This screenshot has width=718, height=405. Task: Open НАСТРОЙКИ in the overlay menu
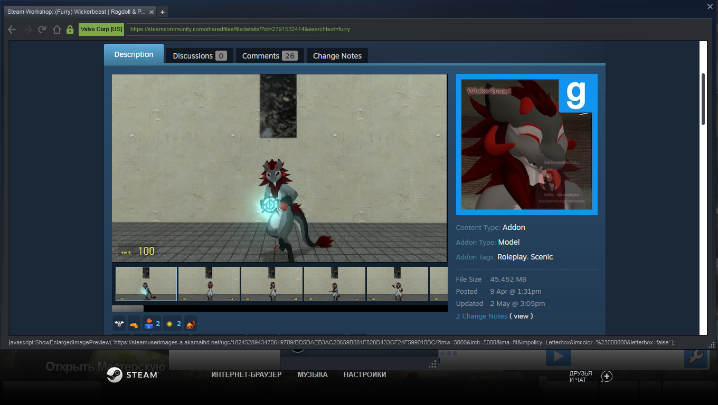tap(365, 375)
